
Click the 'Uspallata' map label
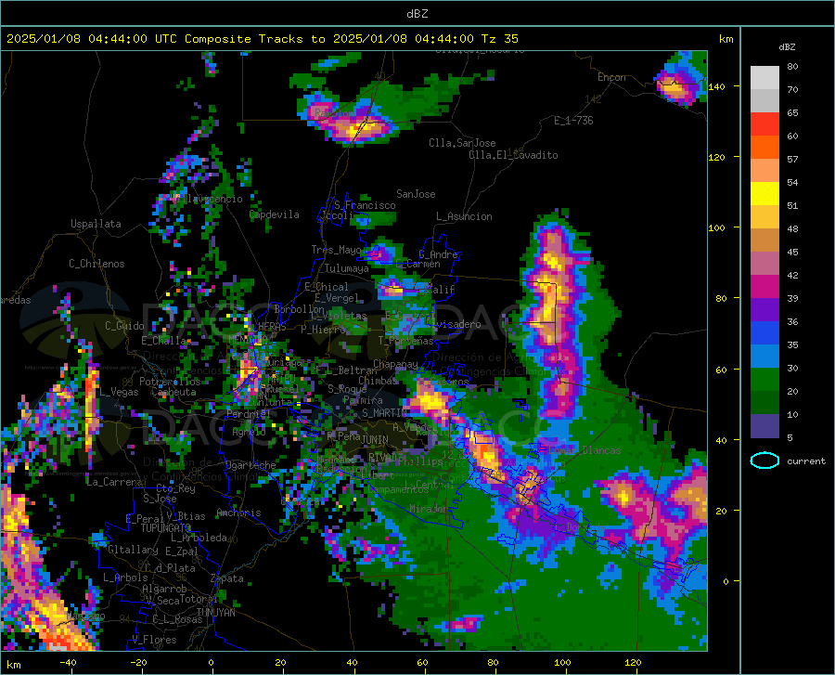pos(96,224)
